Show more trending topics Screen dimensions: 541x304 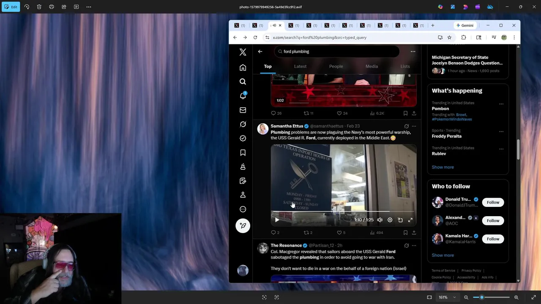[443, 167]
